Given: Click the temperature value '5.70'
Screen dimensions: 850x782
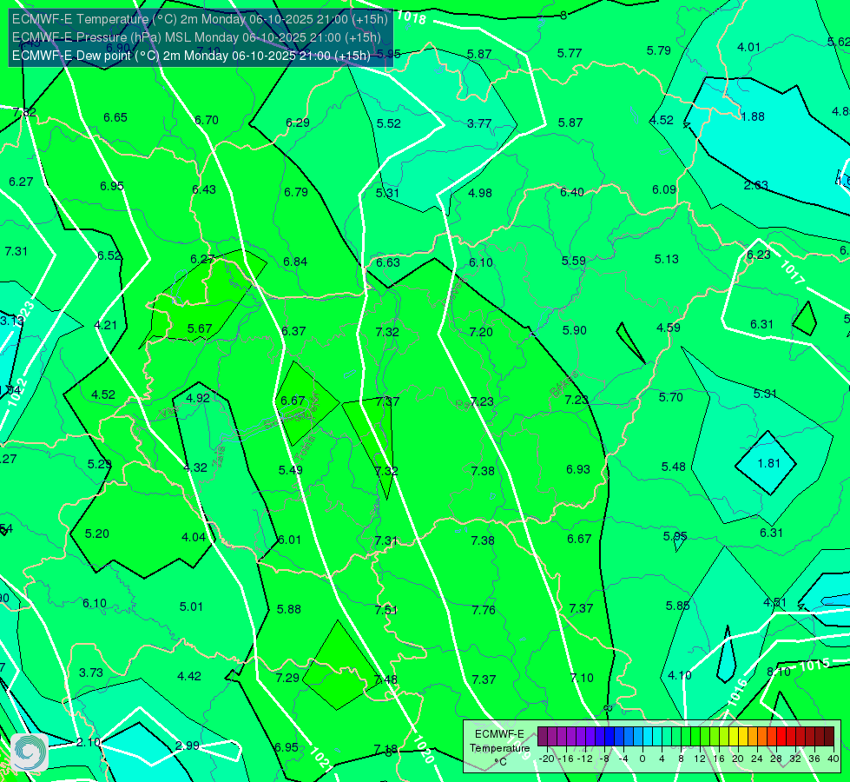Looking at the screenshot, I should [x=670, y=397].
